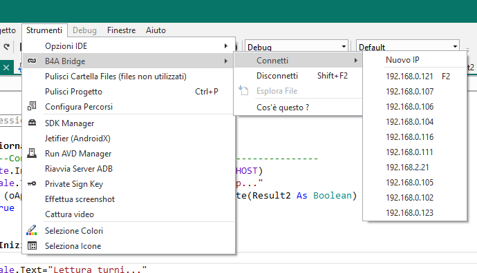This screenshot has width=477, height=273.
Task: Click the B4A Bridge link icon
Action: (x=32, y=61)
